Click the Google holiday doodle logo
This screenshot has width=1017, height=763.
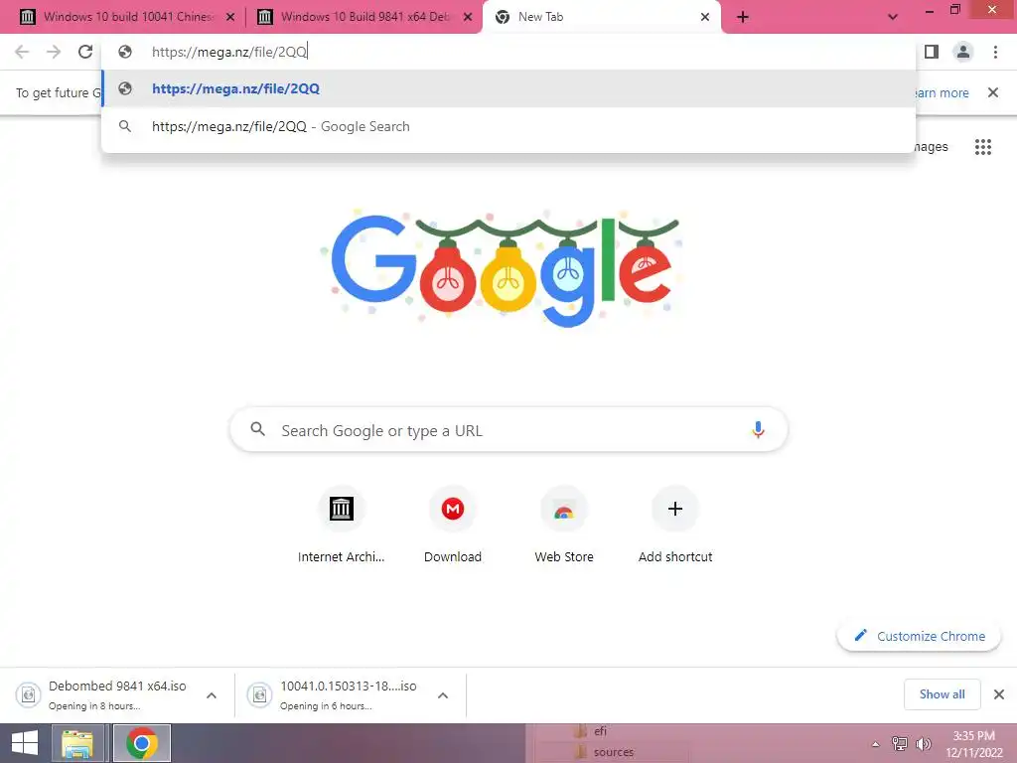(x=501, y=269)
